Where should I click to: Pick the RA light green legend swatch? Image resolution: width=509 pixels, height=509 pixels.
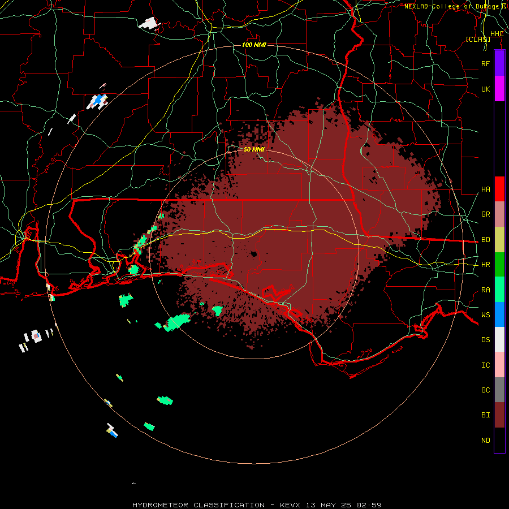[499, 290]
